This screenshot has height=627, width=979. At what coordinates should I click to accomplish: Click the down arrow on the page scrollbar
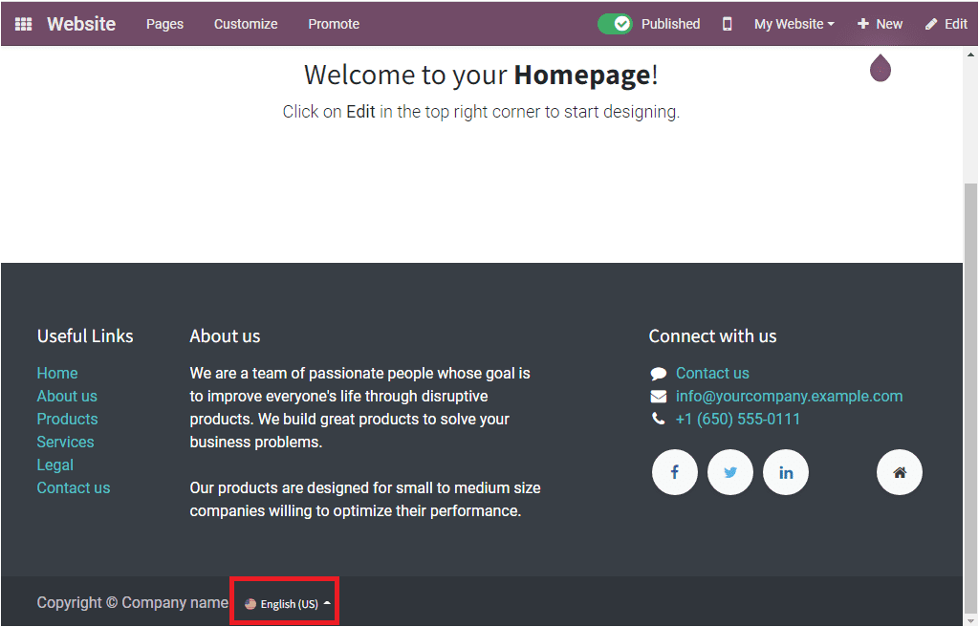click(x=970, y=619)
